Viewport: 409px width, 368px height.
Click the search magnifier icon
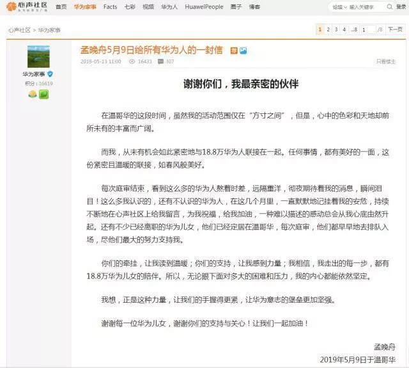click(x=389, y=6)
